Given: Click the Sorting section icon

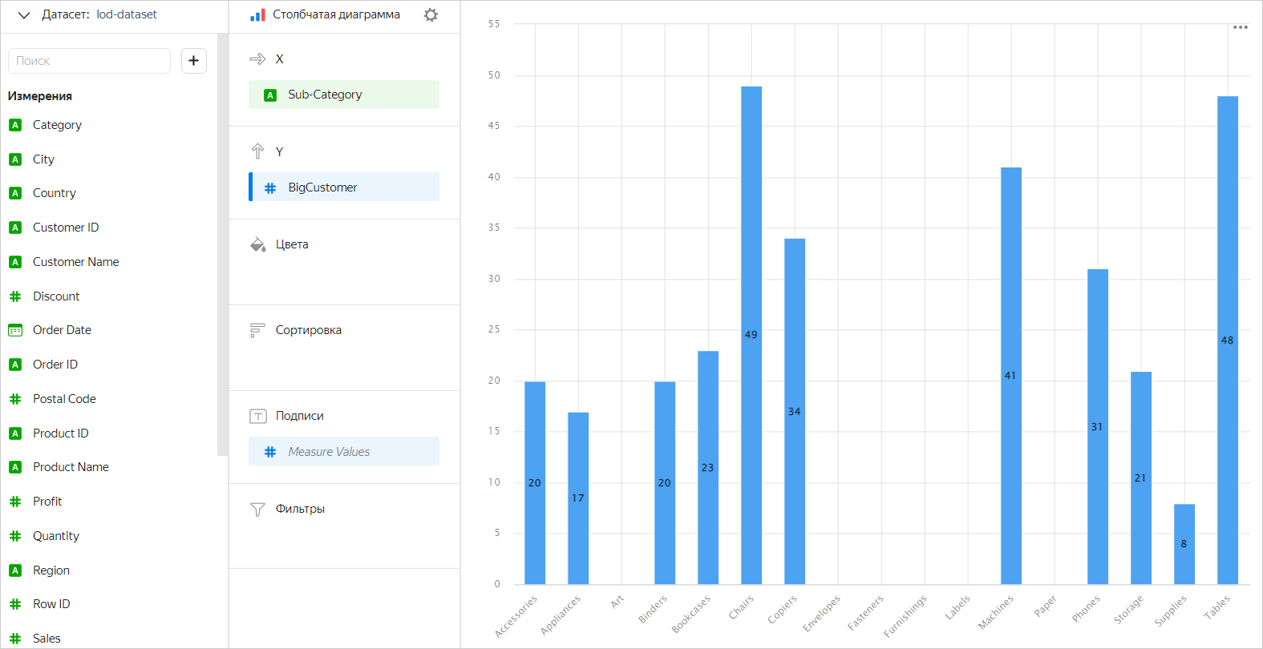Looking at the screenshot, I should pos(257,330).
